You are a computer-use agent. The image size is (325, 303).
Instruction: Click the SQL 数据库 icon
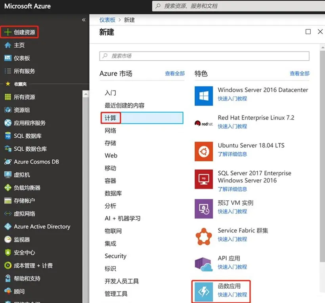(x=8, y=136)
